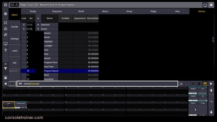The width and height of the screenshot is (217, 122).
Task: Switch to the World tab
Action: click(81, 11)
